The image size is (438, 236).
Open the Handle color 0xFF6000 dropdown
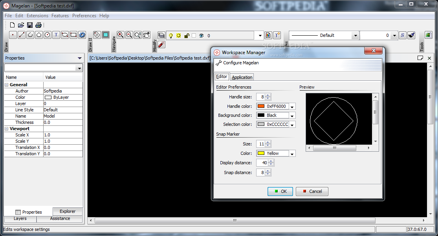[x=292, y=107]
